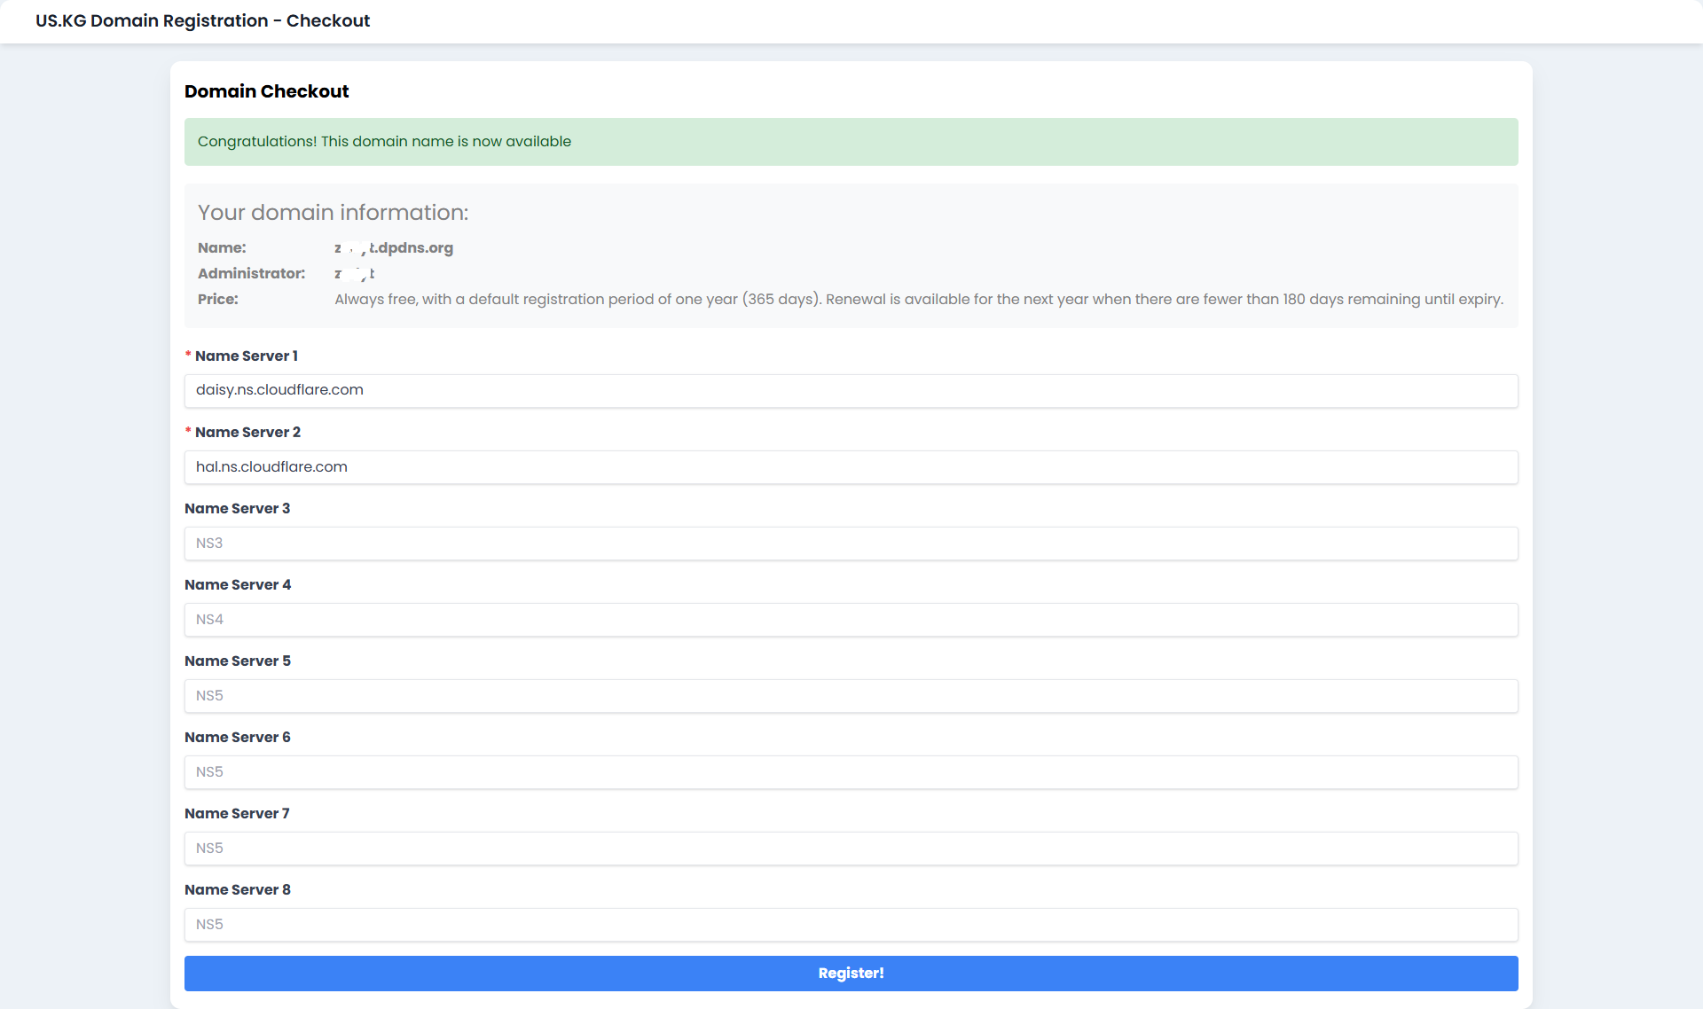1703x1009 pixels.
Task: Click the Name Server 1 label
Action: [246, 356]
